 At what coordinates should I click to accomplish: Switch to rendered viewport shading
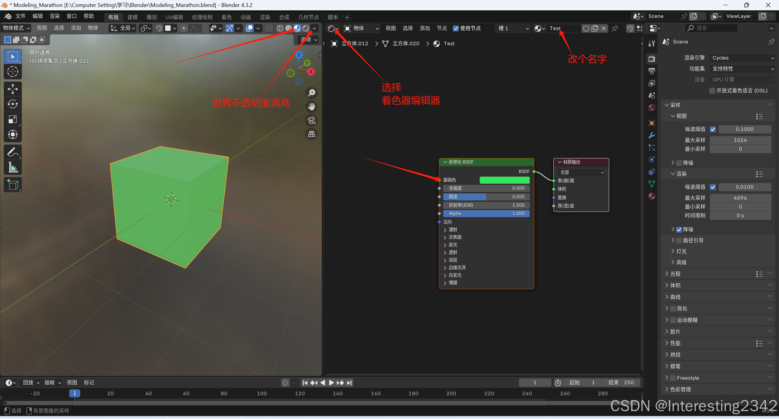[x=306, y=28]
